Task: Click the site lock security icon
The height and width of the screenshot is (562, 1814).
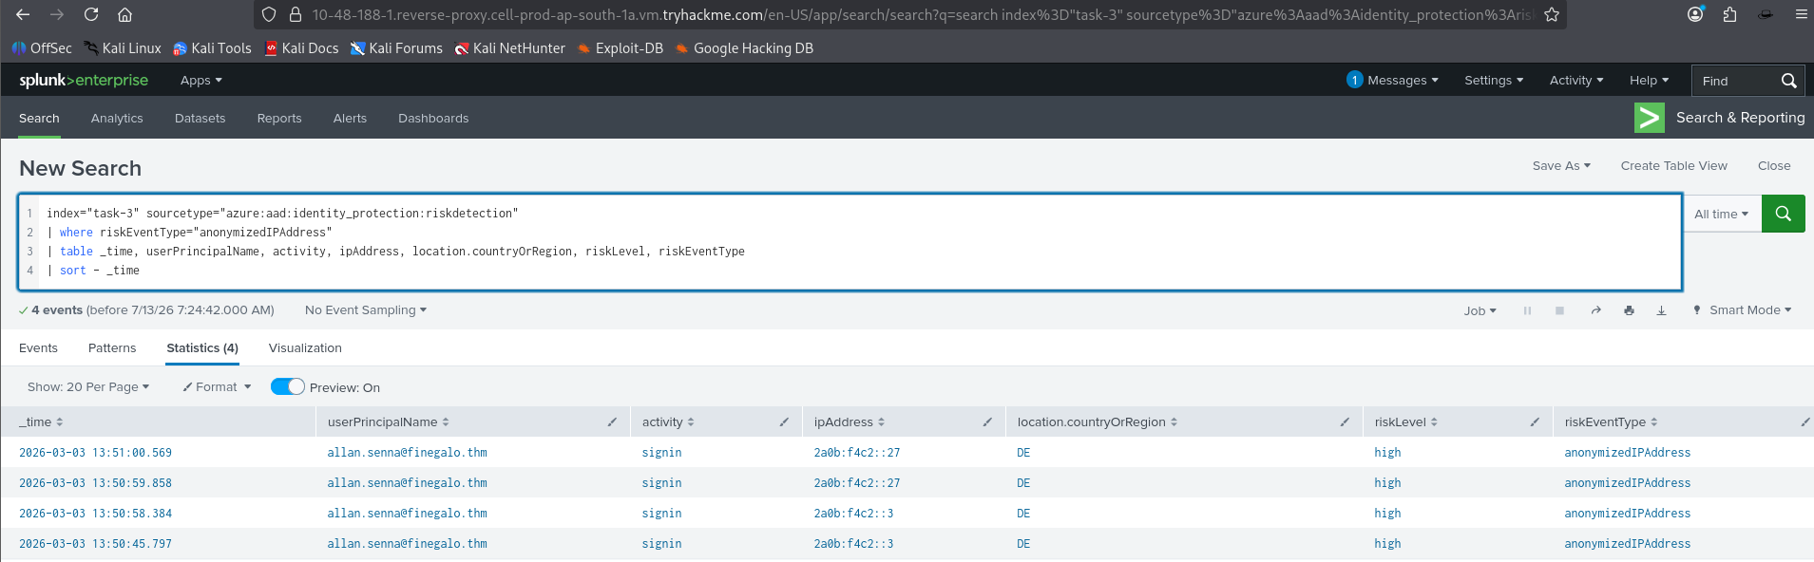Action: click(295, 14)
